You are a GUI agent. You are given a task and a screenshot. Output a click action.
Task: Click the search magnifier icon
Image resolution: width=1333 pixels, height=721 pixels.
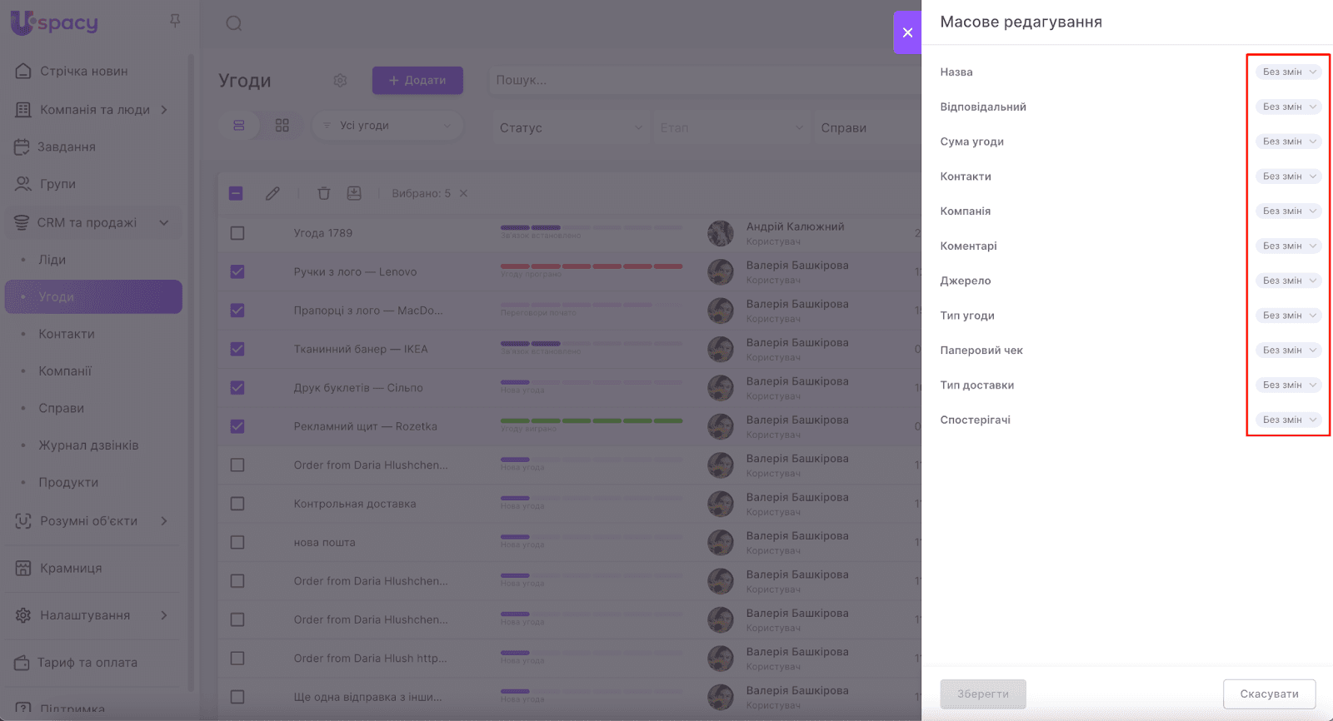click(x=234, y=23)
